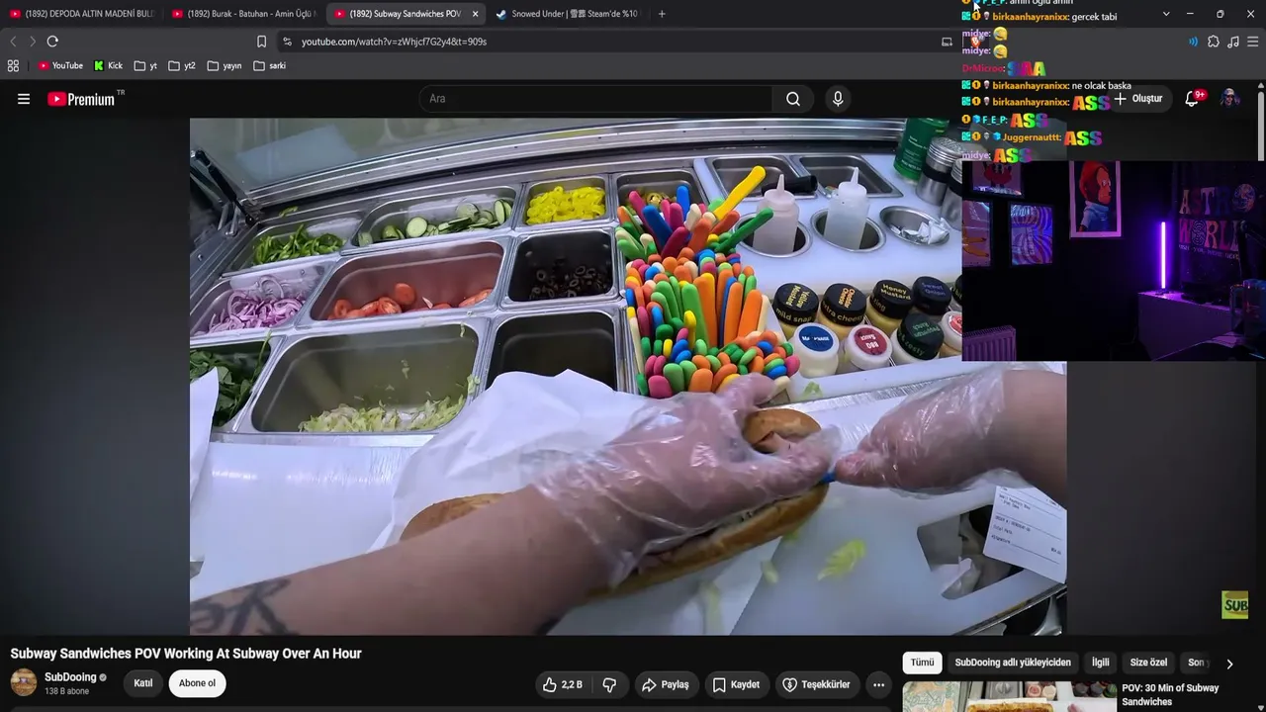
Task: Subscribe with the Abone ol button
Action: pos(197,683)
